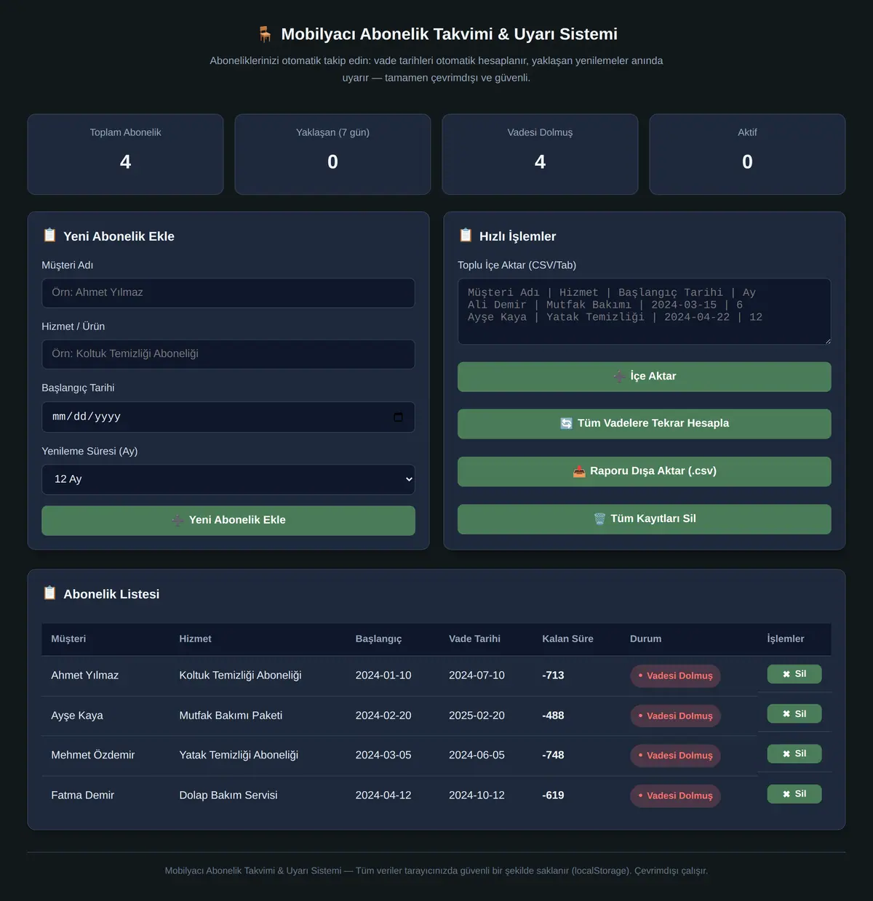The width and height of the screenshot is (873, 901).
Task: Click the plus icon on İçe Aktar button
Action: pyautogui.click(x=619, y=376)
